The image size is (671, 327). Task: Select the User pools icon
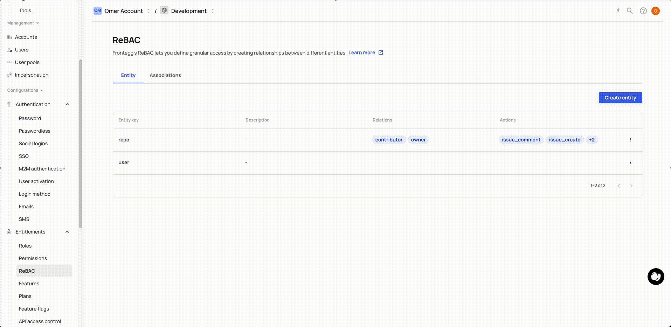9,62
